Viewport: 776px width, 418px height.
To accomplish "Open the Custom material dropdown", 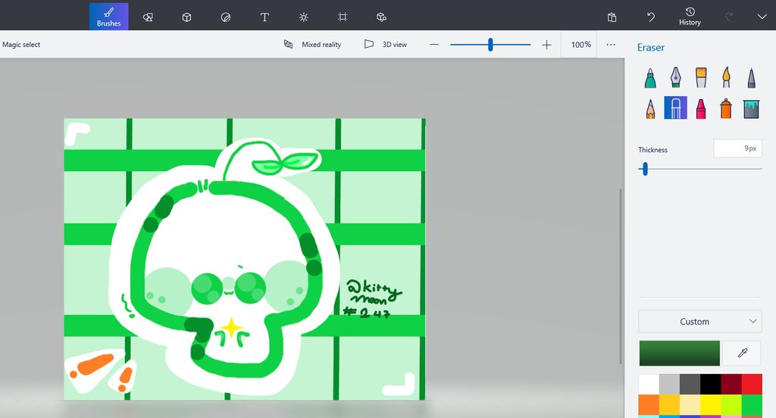I will click(x=700, y=322).
